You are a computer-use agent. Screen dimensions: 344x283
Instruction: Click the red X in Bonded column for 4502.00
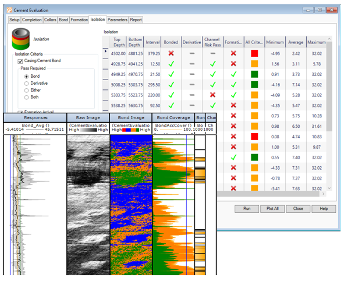pyautogui.click(x=171, y=53)
